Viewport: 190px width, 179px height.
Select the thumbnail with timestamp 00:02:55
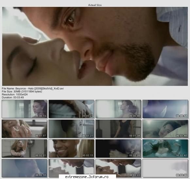point(25,168)
